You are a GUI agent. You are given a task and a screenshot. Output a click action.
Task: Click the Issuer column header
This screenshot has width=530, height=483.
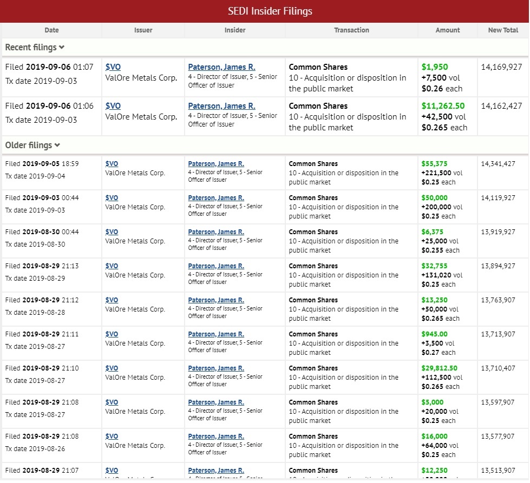tap(143, 30)
